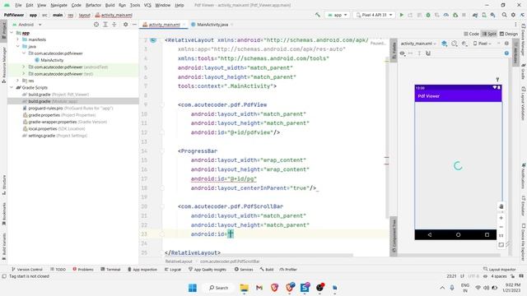
Task: Click the editor horizontal scrollbar
Action: [259, 256]
